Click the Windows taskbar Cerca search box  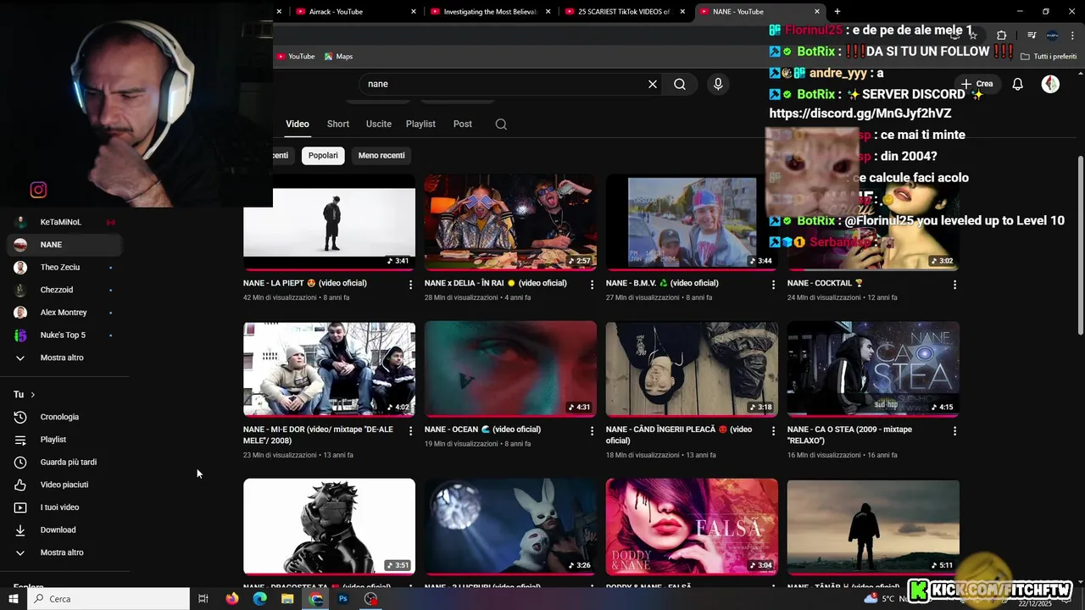pyautogui.click(x=109, y=598)
